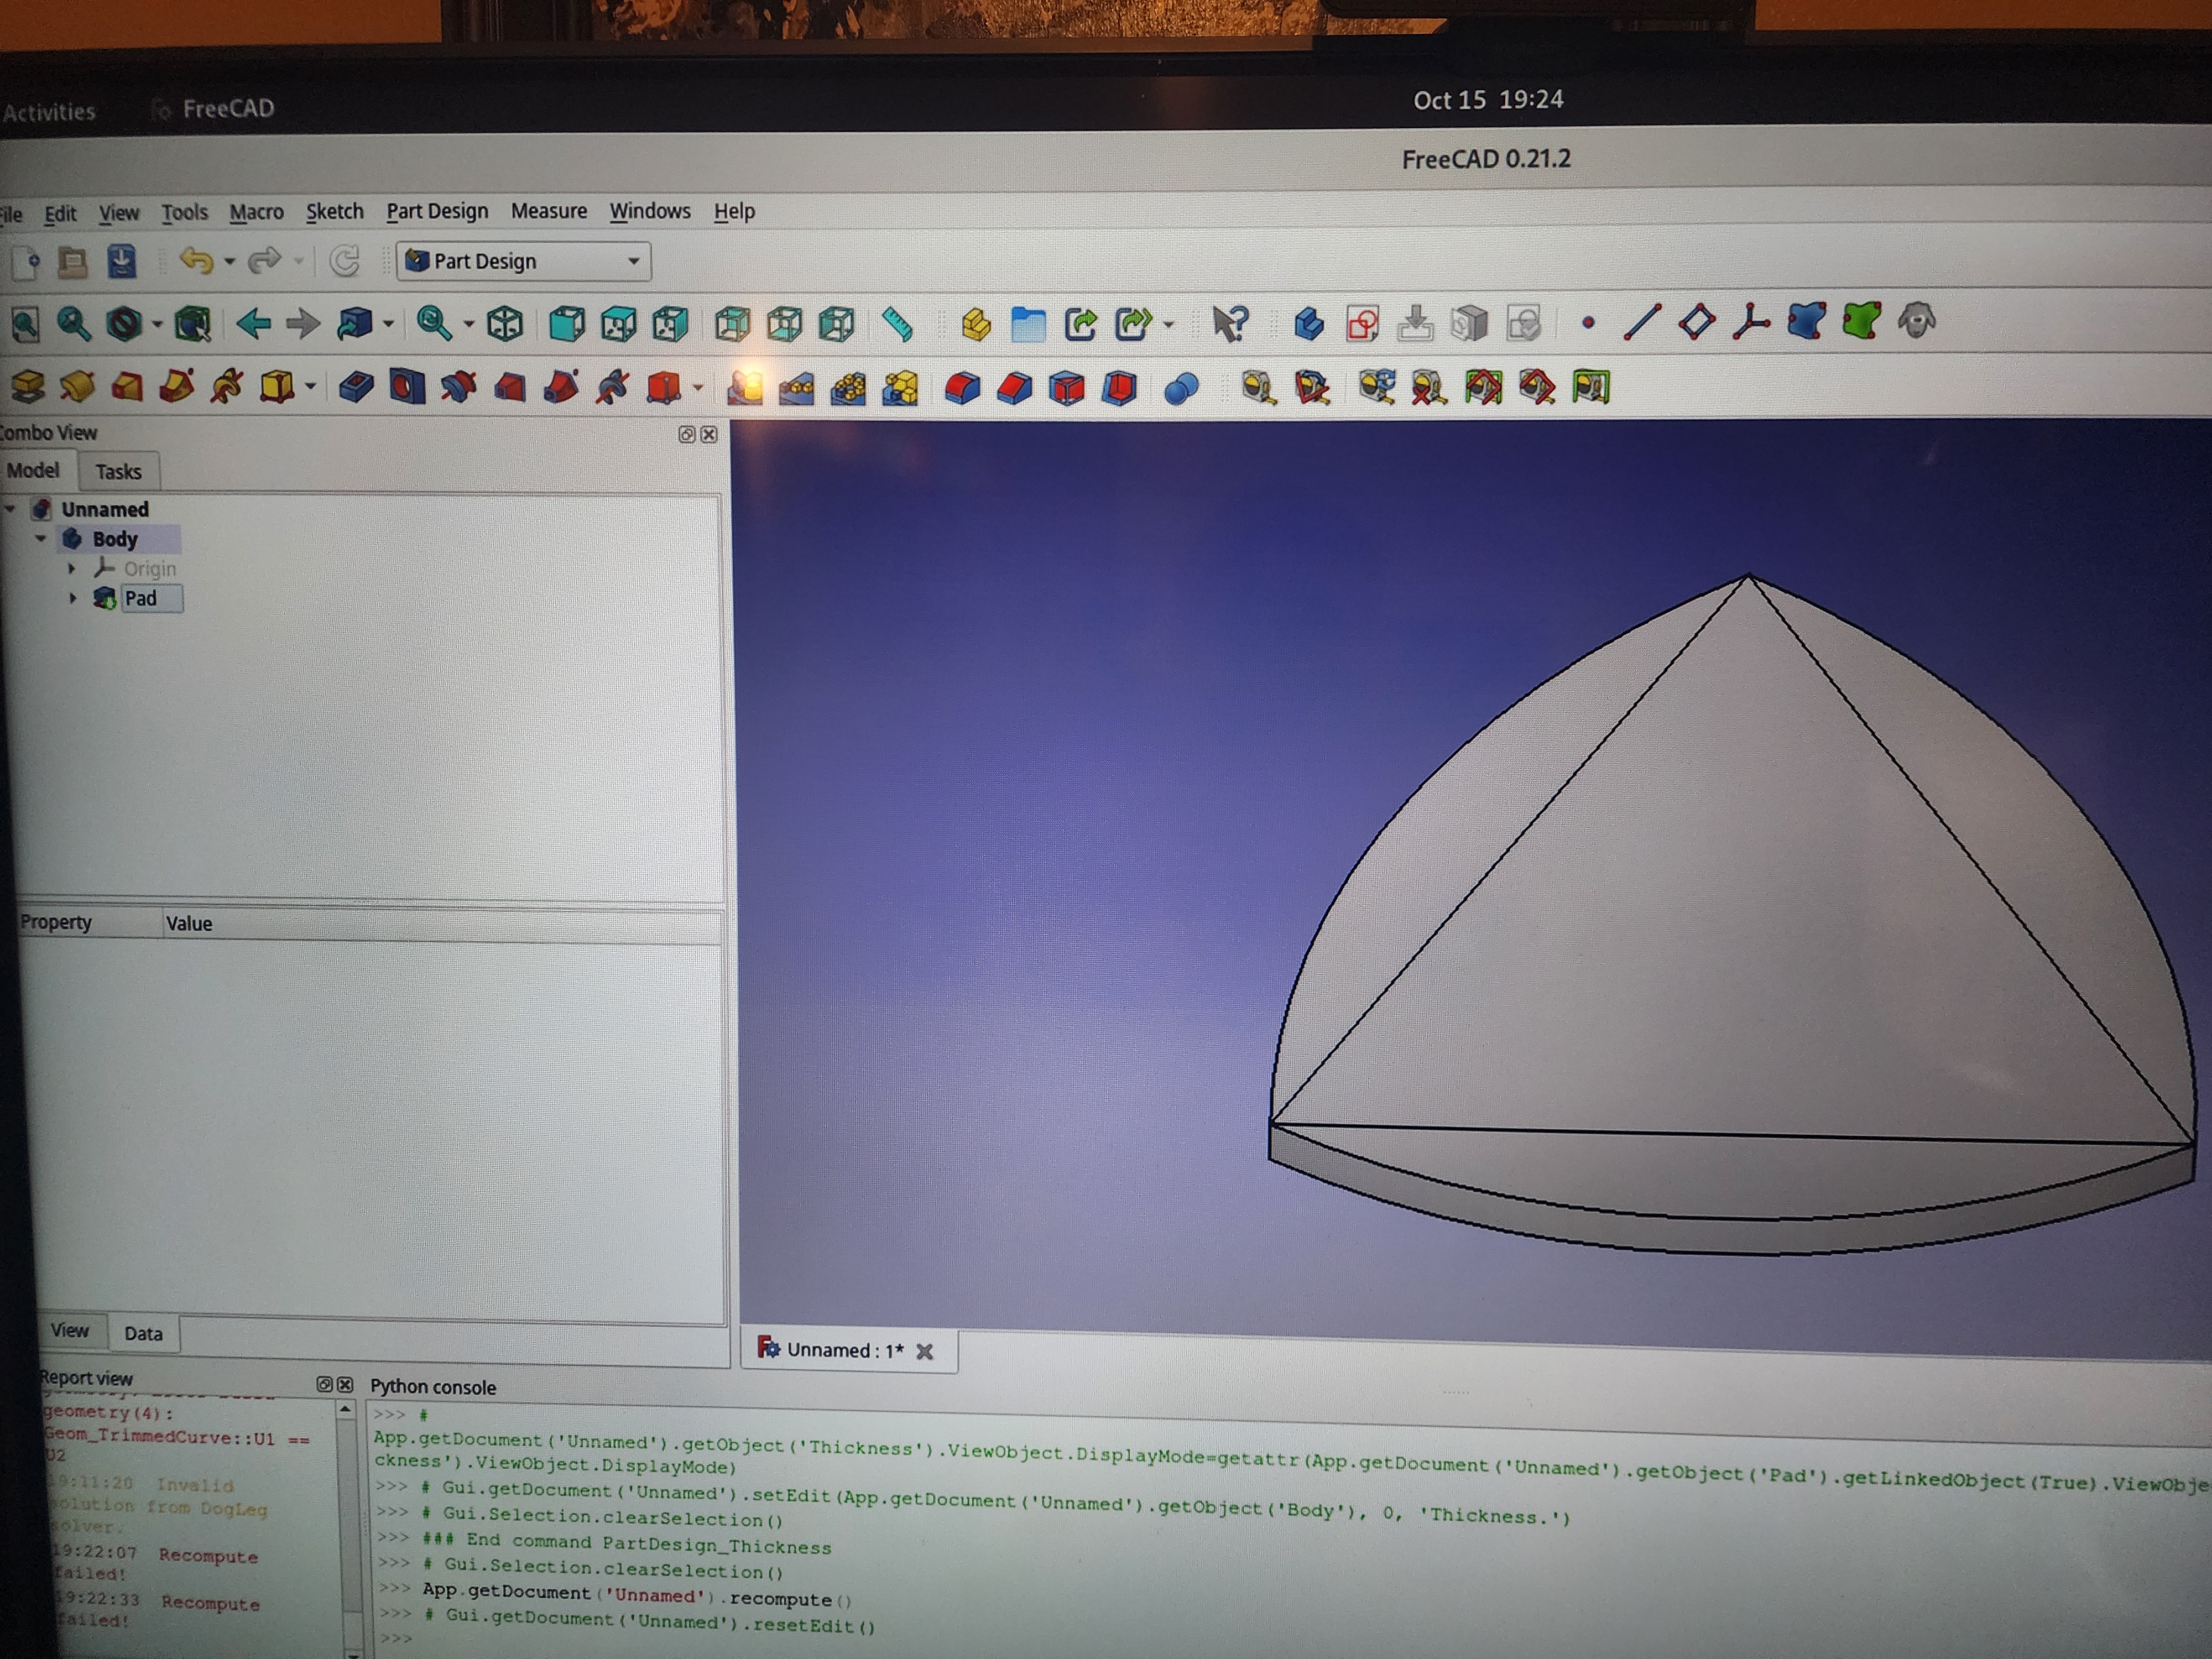The height and width of the screenshot is (1659, 2212).
Task: Open the Measure menu
Action: pos(548,211)
